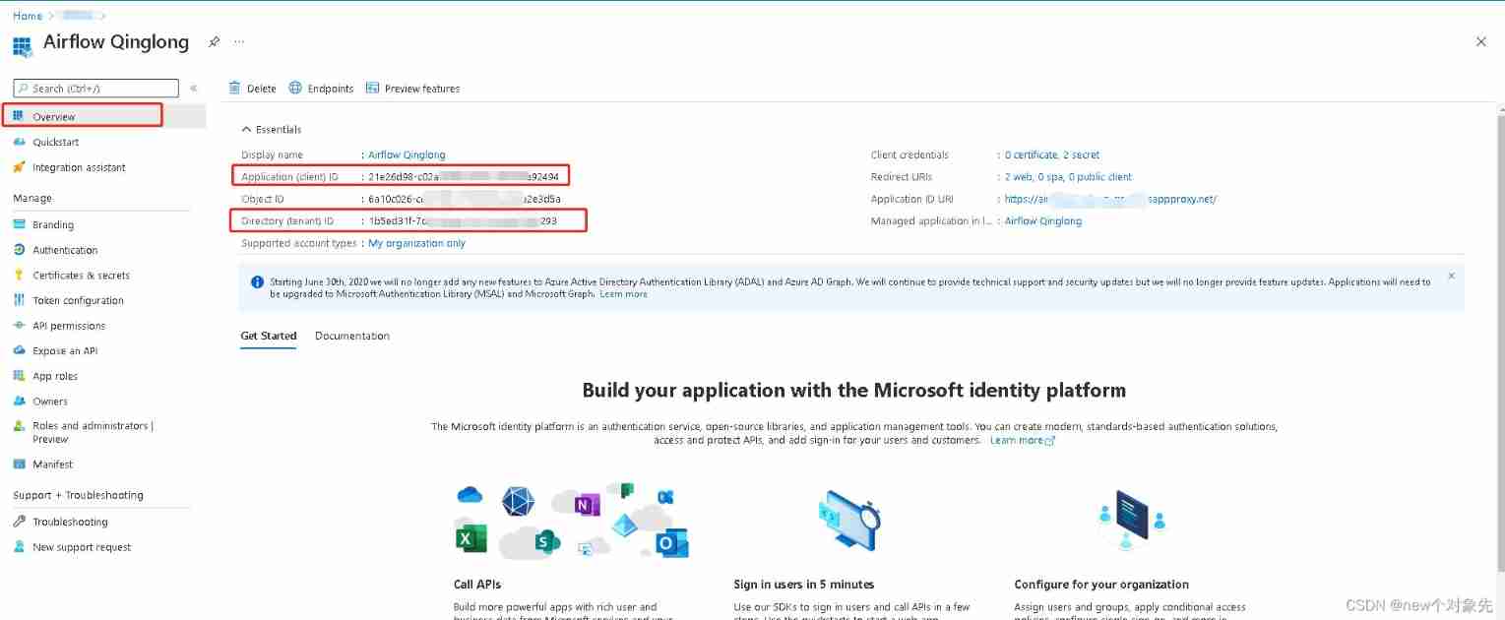1505x620 pixels.
Task: Click the Authentication icon
Action: point(19,250)
